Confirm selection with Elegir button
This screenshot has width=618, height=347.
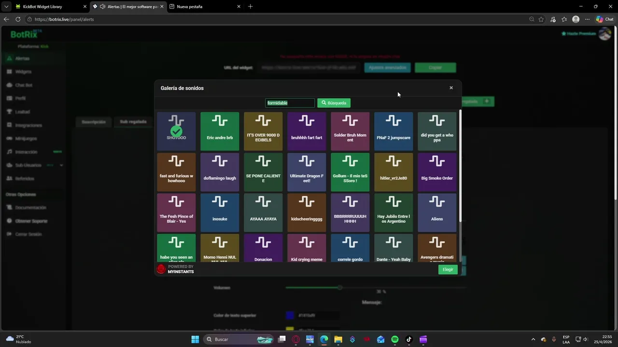[x=448, y=269]
